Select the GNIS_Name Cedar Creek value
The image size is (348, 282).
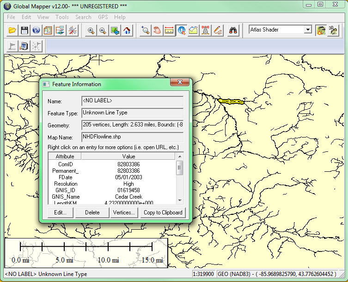click(x=128, y=197)
